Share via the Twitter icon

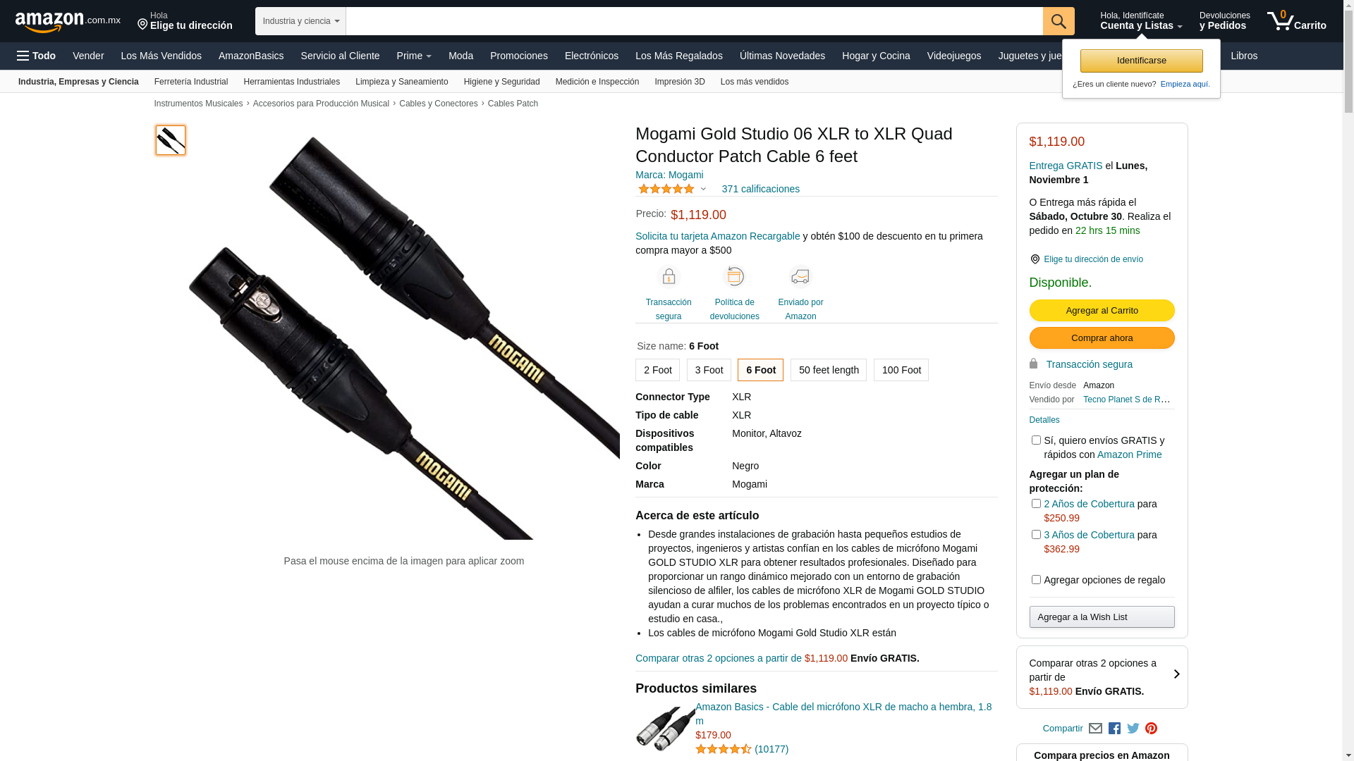[1133, 729]
